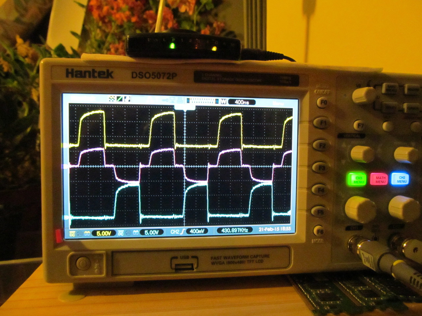Toggle the green CH1 MENU button
The height and width of the screenshot is (316, 422).
(x=357, y=179)
